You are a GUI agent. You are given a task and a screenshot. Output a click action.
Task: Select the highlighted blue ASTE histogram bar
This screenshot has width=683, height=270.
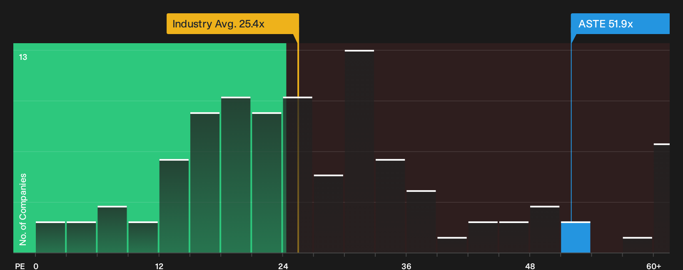pos(576,237)
